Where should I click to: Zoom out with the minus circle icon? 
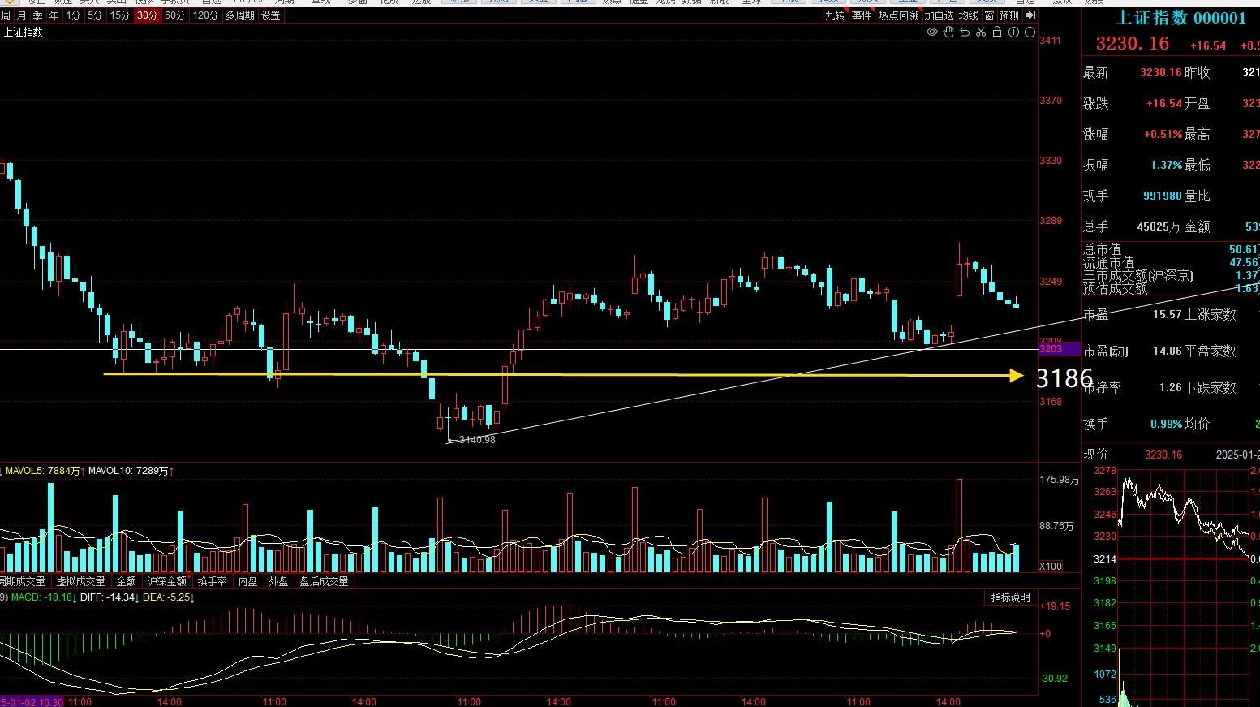tap(1030, 32)
